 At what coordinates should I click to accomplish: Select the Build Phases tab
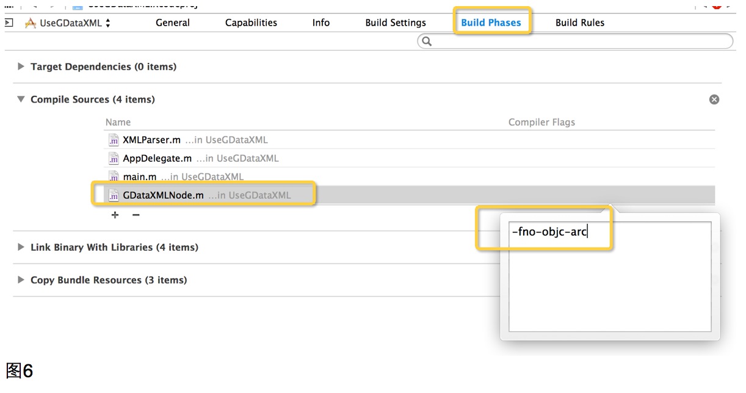click(491, 23)
